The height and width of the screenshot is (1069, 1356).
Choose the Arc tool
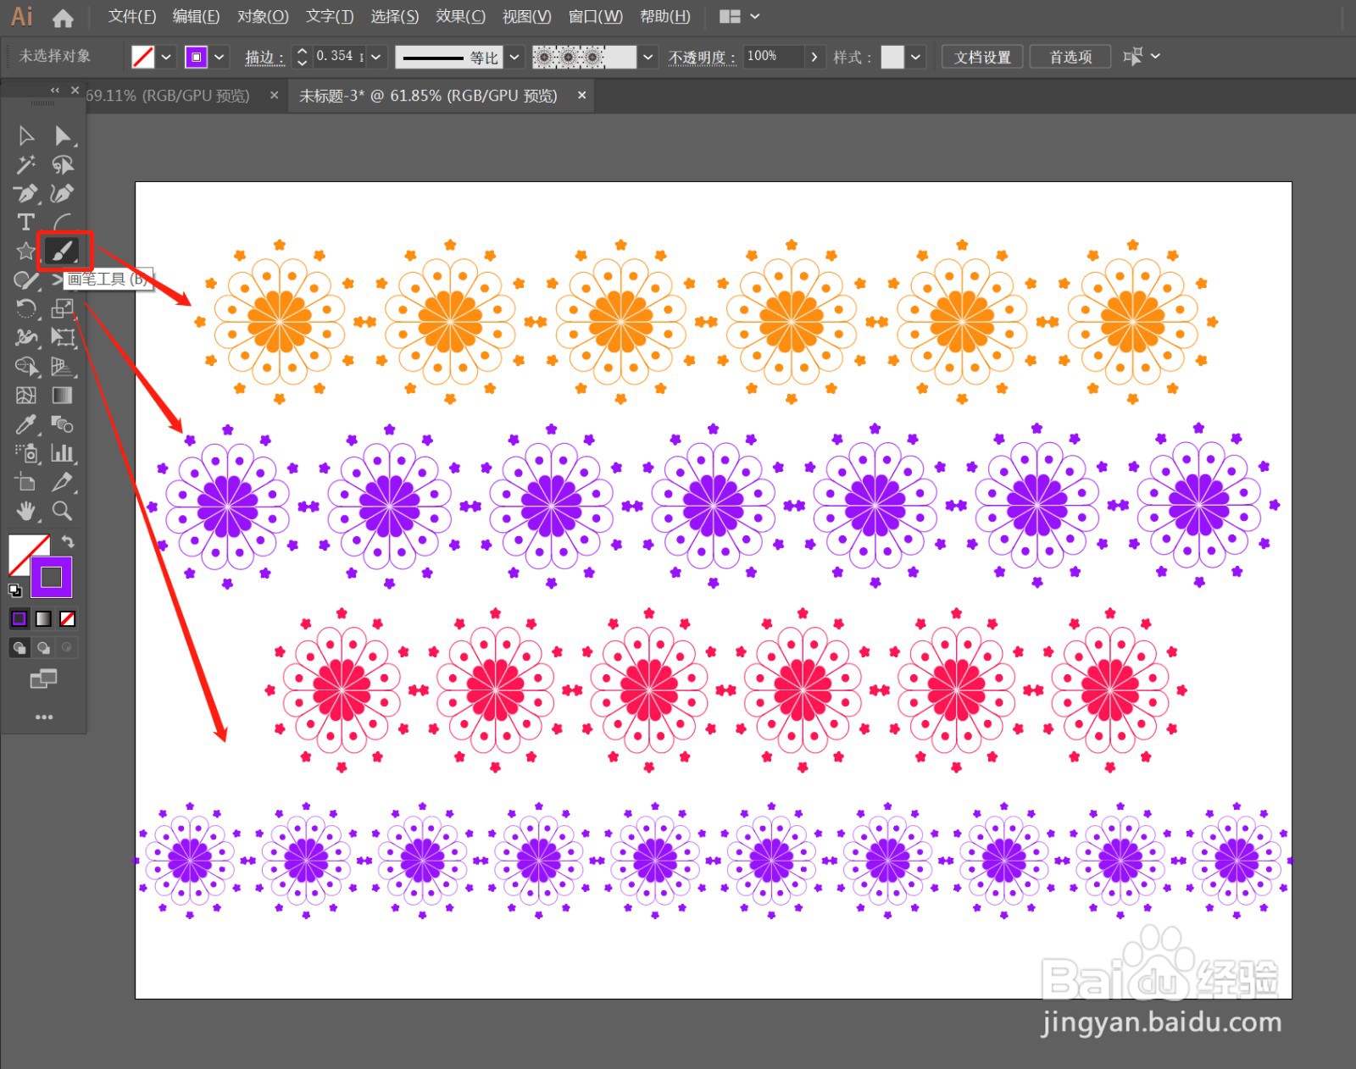point(62,222)
